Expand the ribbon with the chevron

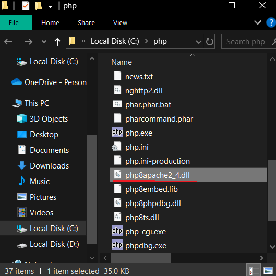pos(258,22)
